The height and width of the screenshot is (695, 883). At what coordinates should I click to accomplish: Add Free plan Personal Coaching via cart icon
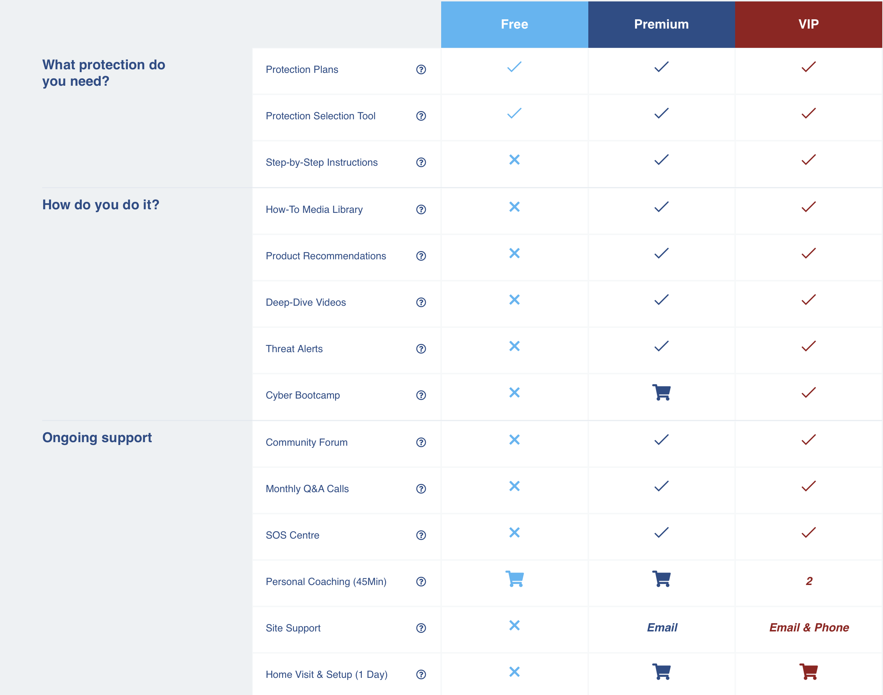point(514,579)
